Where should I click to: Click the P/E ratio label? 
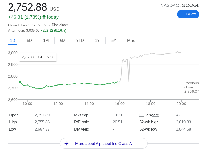(x=82, y=122)
